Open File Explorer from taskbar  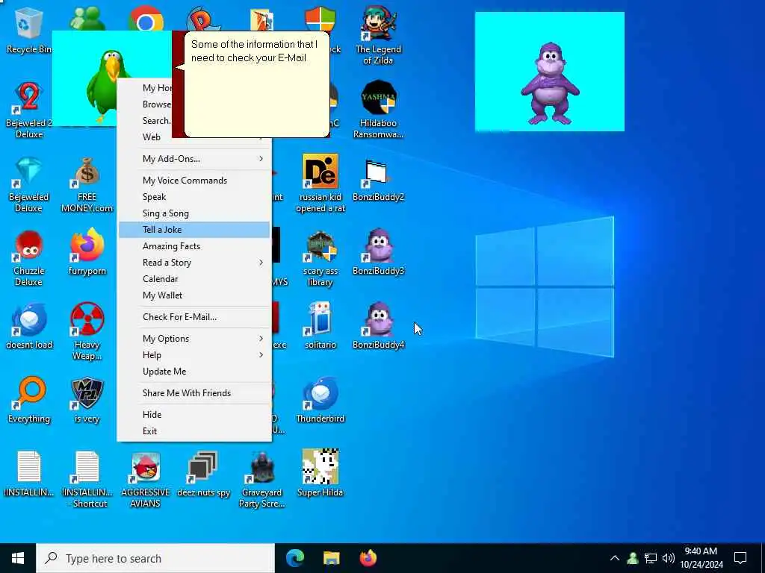pyautogui.click(x=331, y=558)
